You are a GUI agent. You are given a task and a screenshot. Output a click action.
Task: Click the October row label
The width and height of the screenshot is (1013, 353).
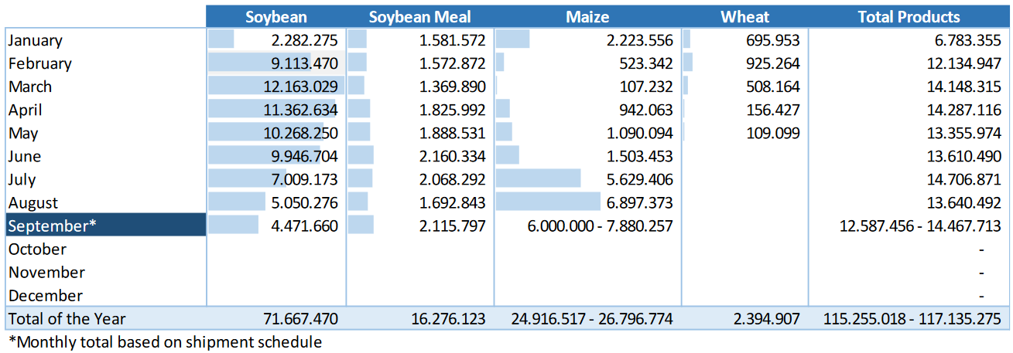pyautogui.click(x=37, y=249)
